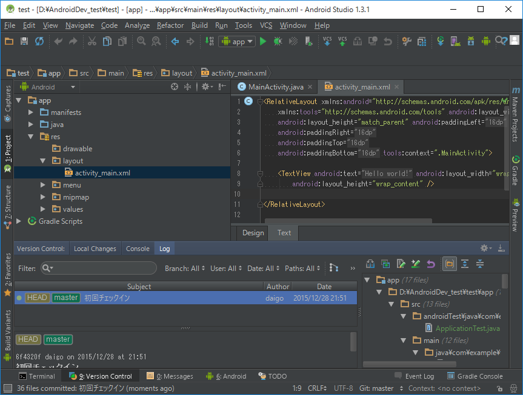The height and width of the screenshot is (395, 523).
Task: Toggle the Build Variants tool window
Action: pos(7,335)
